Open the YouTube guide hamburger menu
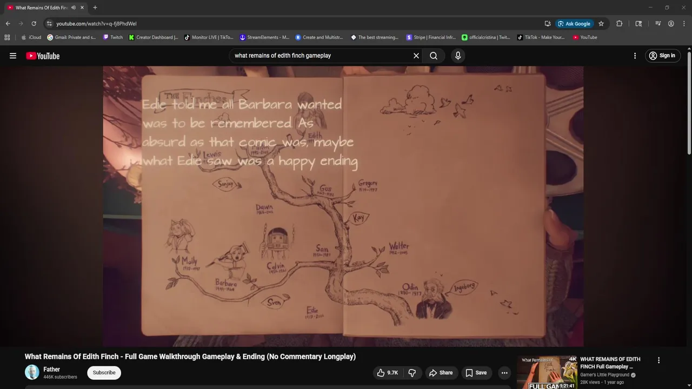 (x=13, y=56)
